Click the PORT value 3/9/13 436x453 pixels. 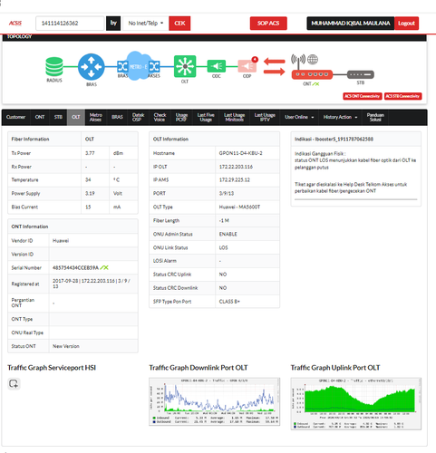[227, 193]
